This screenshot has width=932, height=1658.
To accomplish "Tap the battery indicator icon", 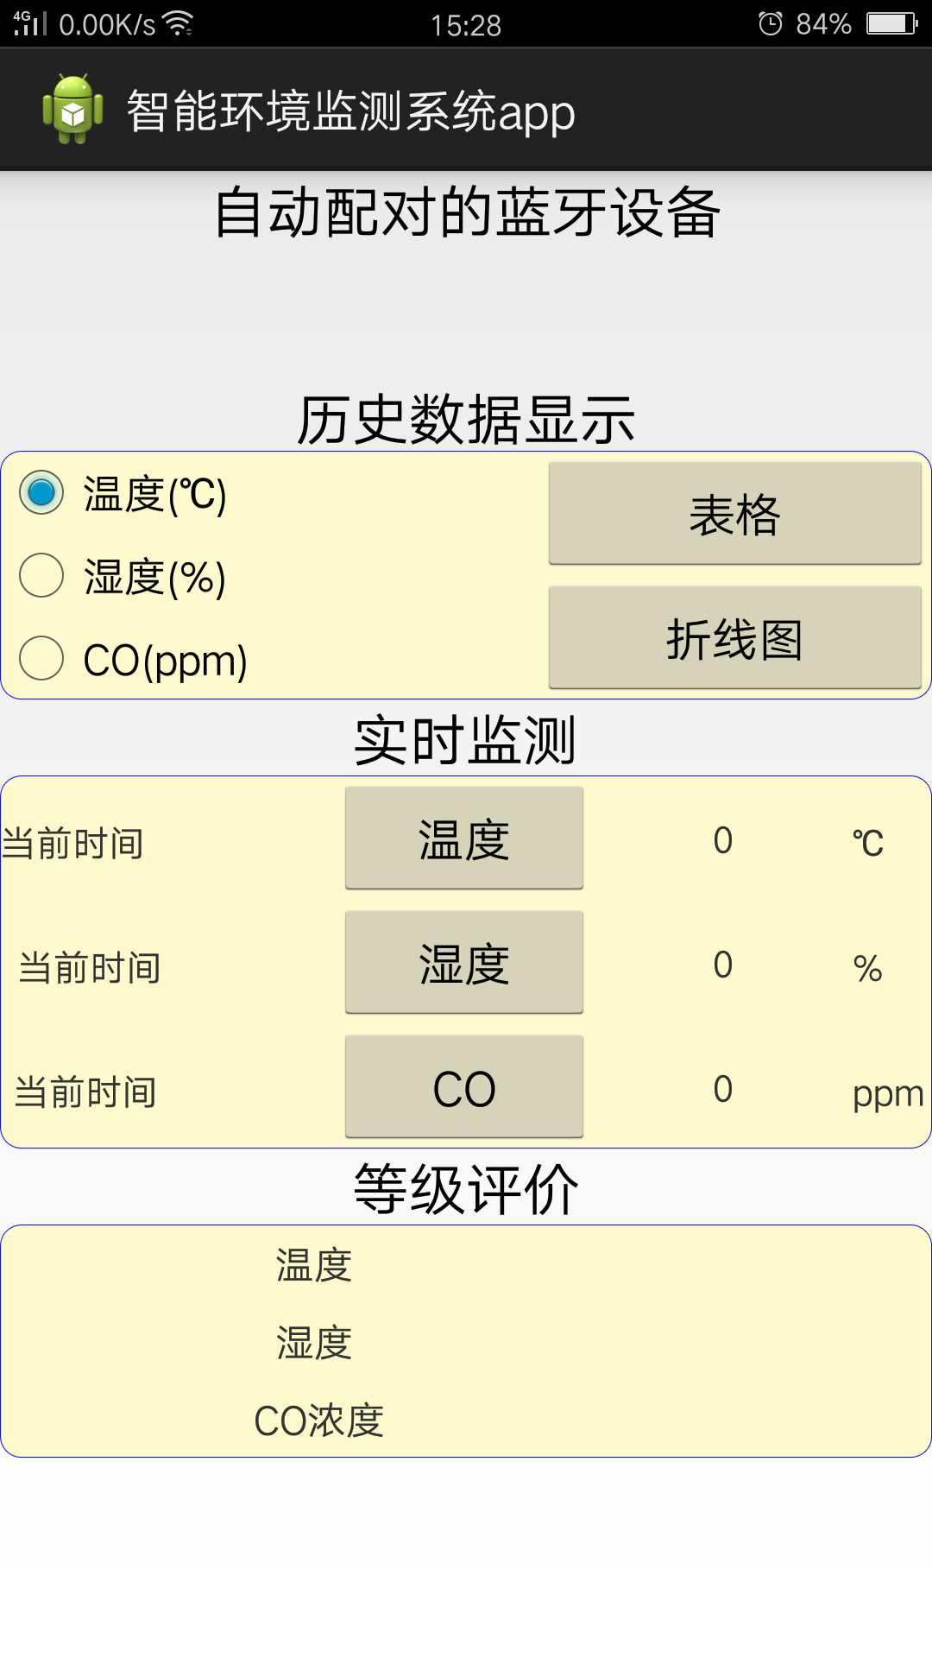I will point(891,23).
